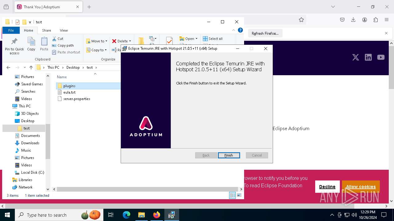Select Network in navigation tree

pos(26,187)
